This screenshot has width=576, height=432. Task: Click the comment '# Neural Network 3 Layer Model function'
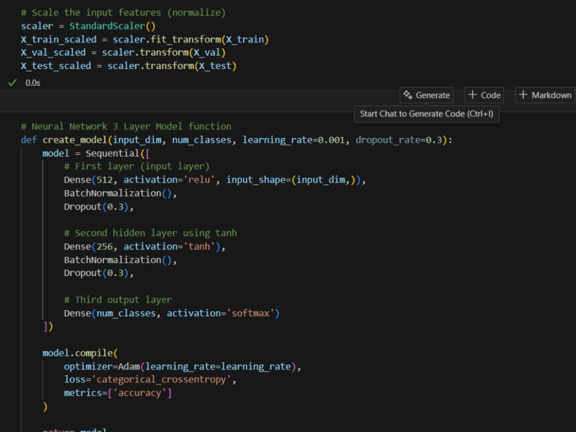[x=126, y=126]
